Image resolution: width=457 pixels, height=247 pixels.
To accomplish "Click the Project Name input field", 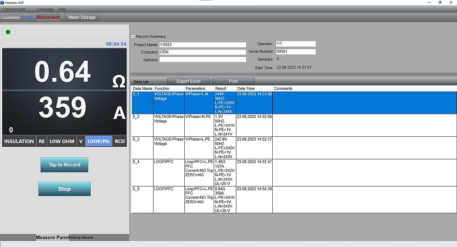I will (202, 45).
